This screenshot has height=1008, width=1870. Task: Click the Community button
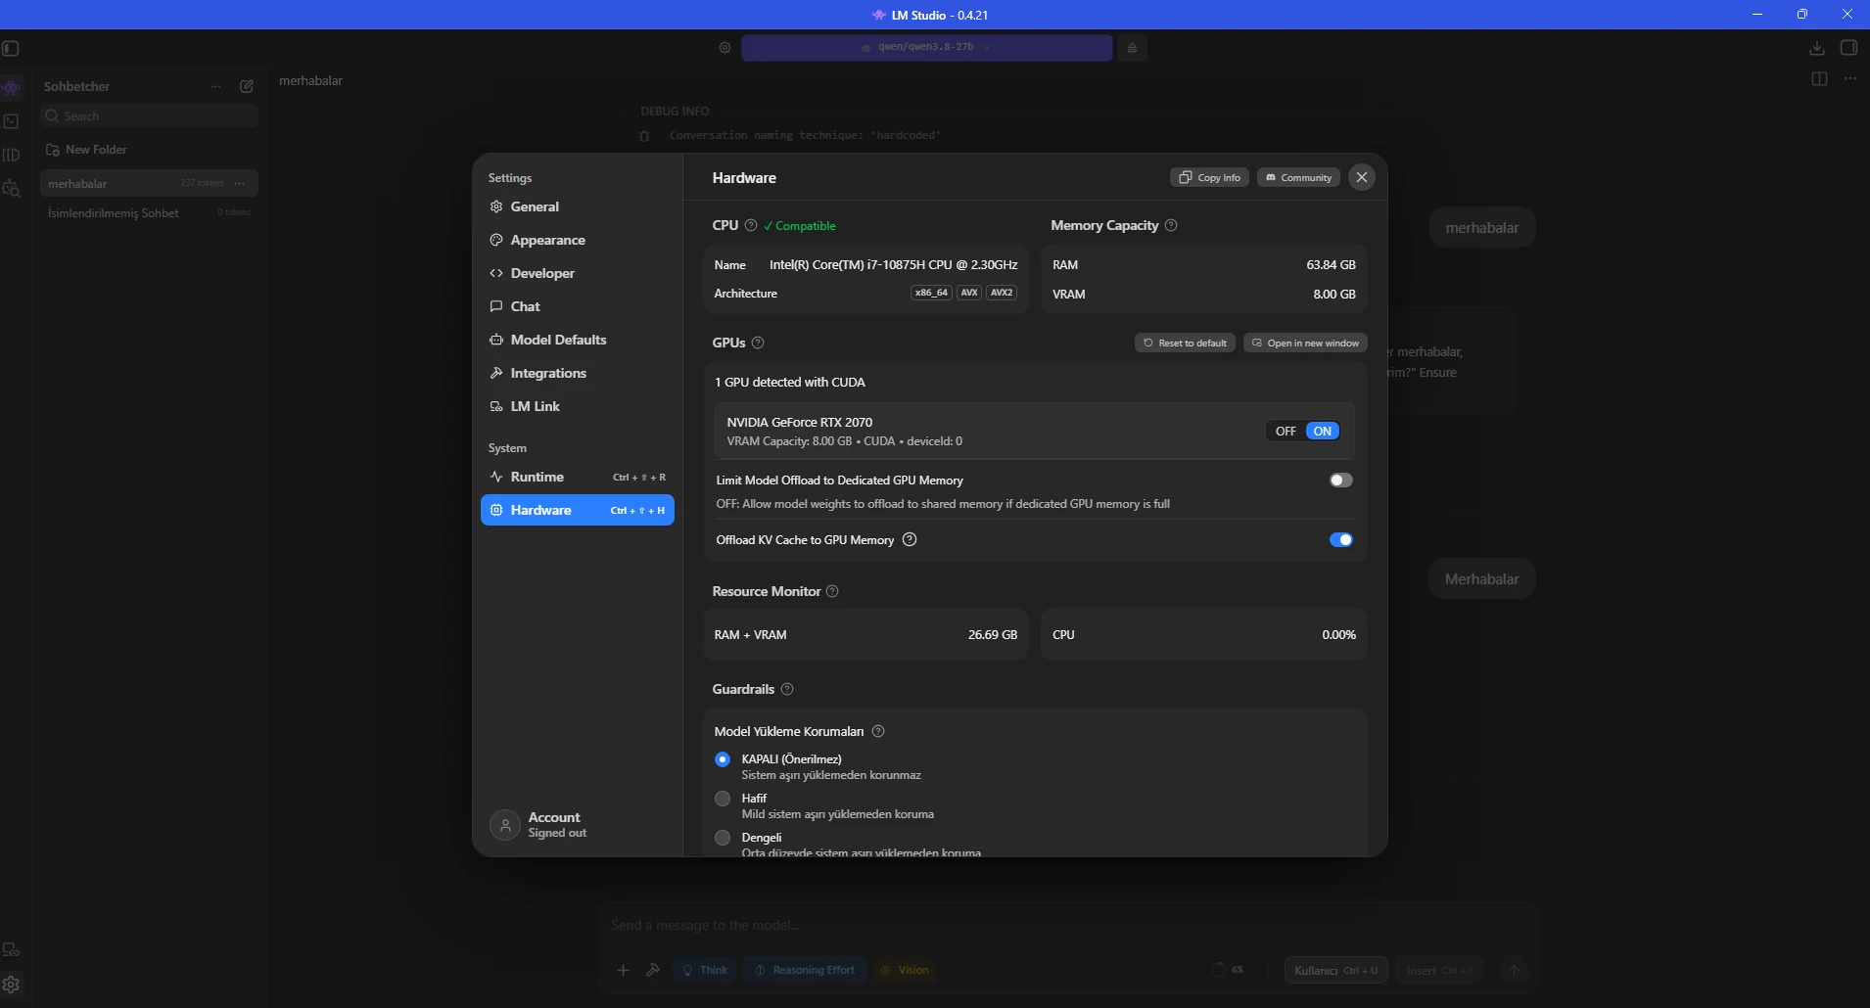pos(1298,177)
